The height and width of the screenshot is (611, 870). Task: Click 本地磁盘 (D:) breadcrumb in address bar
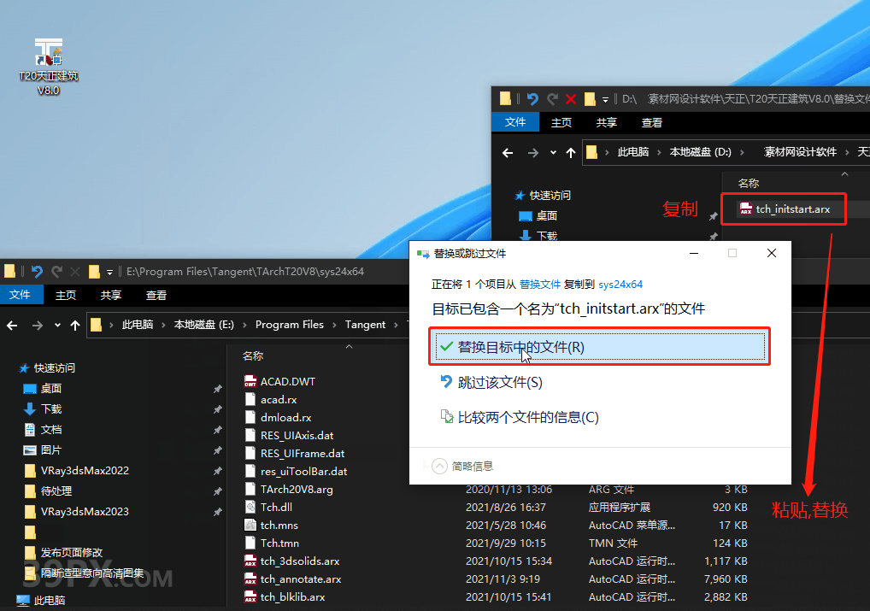pyautogui.click(x=700, y=152)
